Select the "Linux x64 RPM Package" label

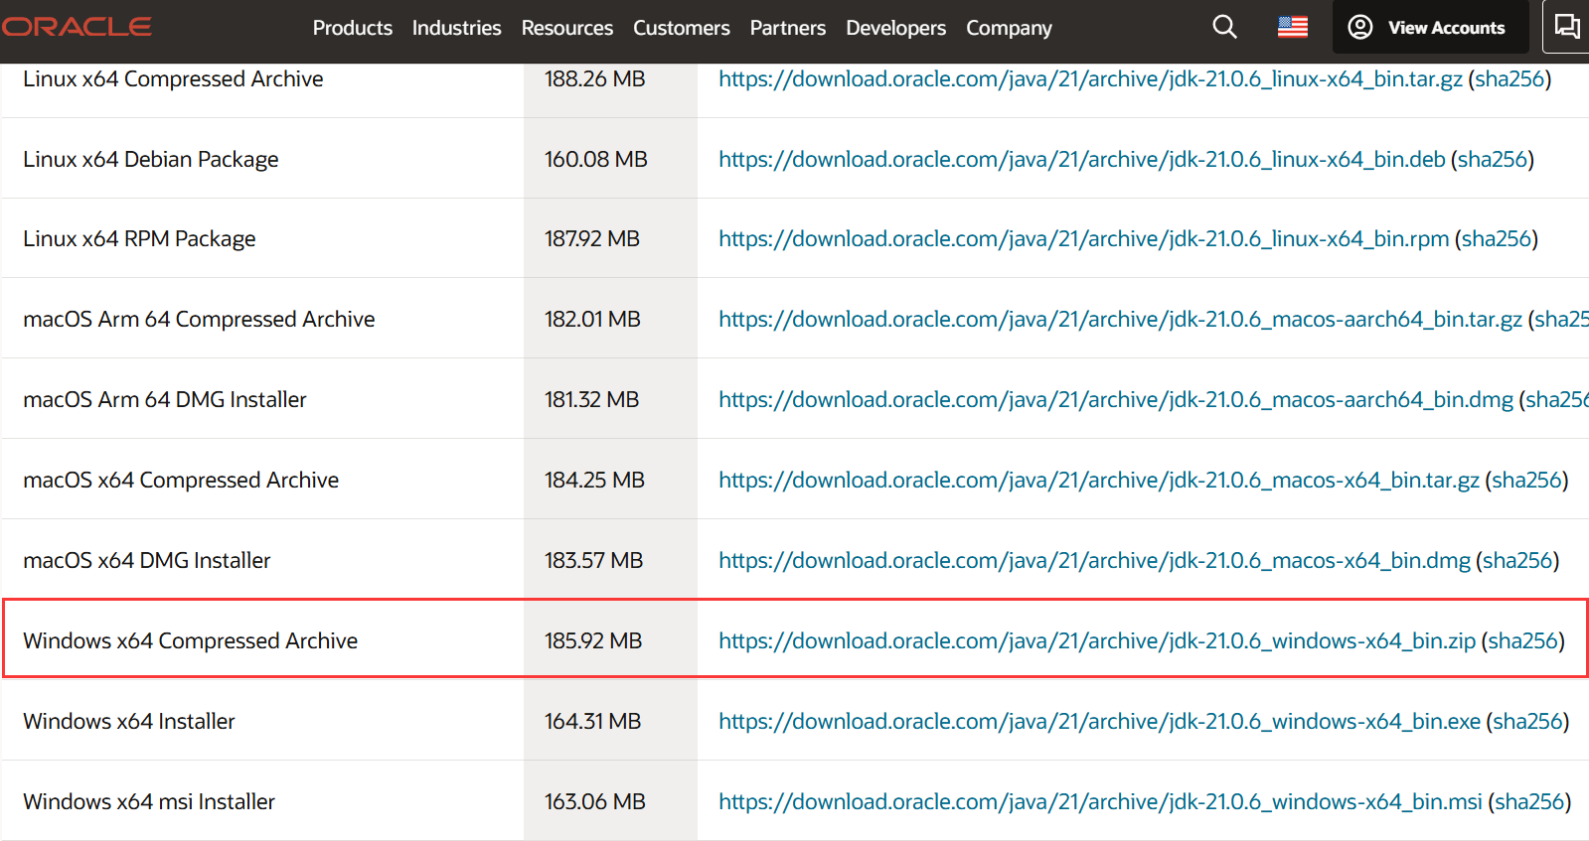click(x=139, y=238)
